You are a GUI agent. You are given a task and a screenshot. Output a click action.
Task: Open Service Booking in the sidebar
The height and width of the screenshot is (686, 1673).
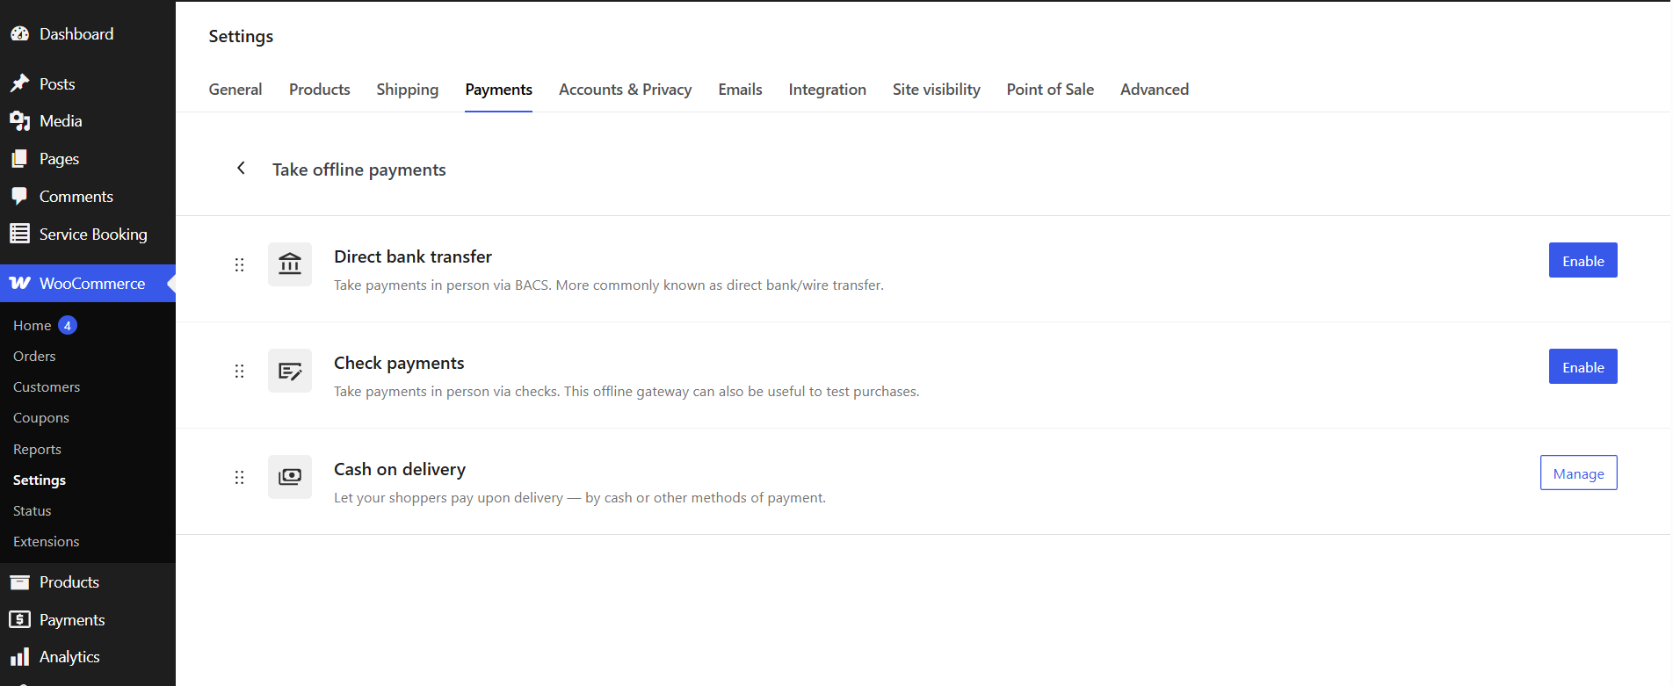coord(92,235)
